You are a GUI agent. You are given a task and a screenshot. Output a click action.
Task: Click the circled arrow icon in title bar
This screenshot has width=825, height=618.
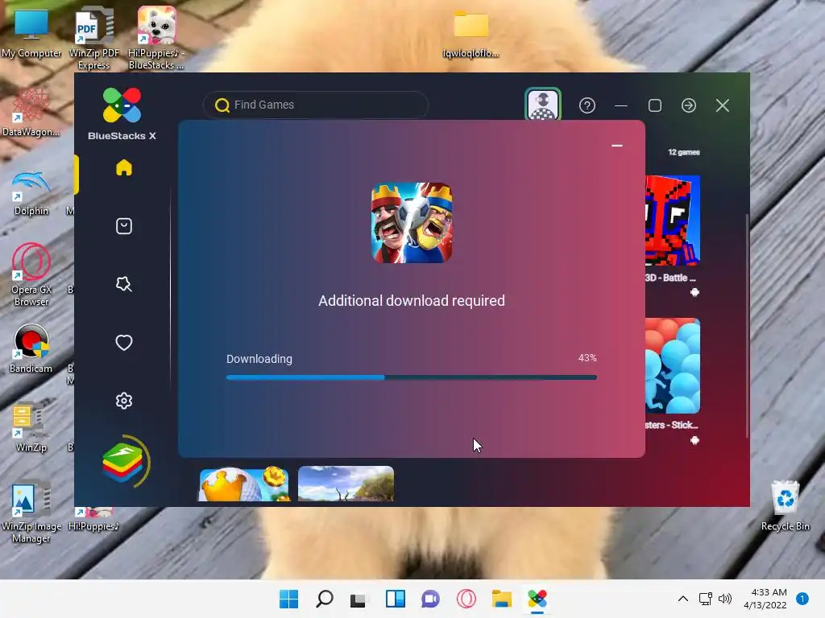(x=689, y=105)
